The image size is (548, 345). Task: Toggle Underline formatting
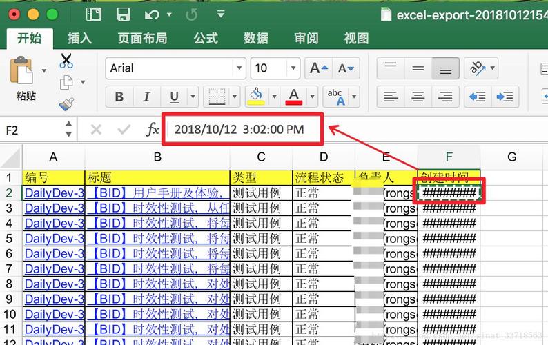pos(174,97)
